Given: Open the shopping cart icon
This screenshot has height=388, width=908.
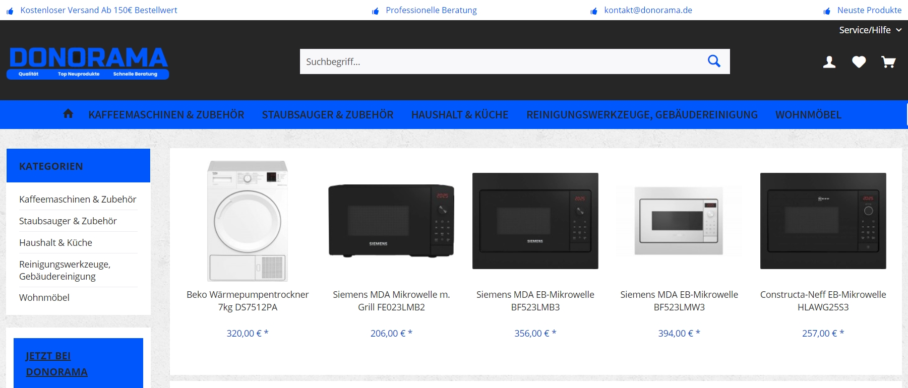Looking at the screenshot, I should [x=888, y=62].
